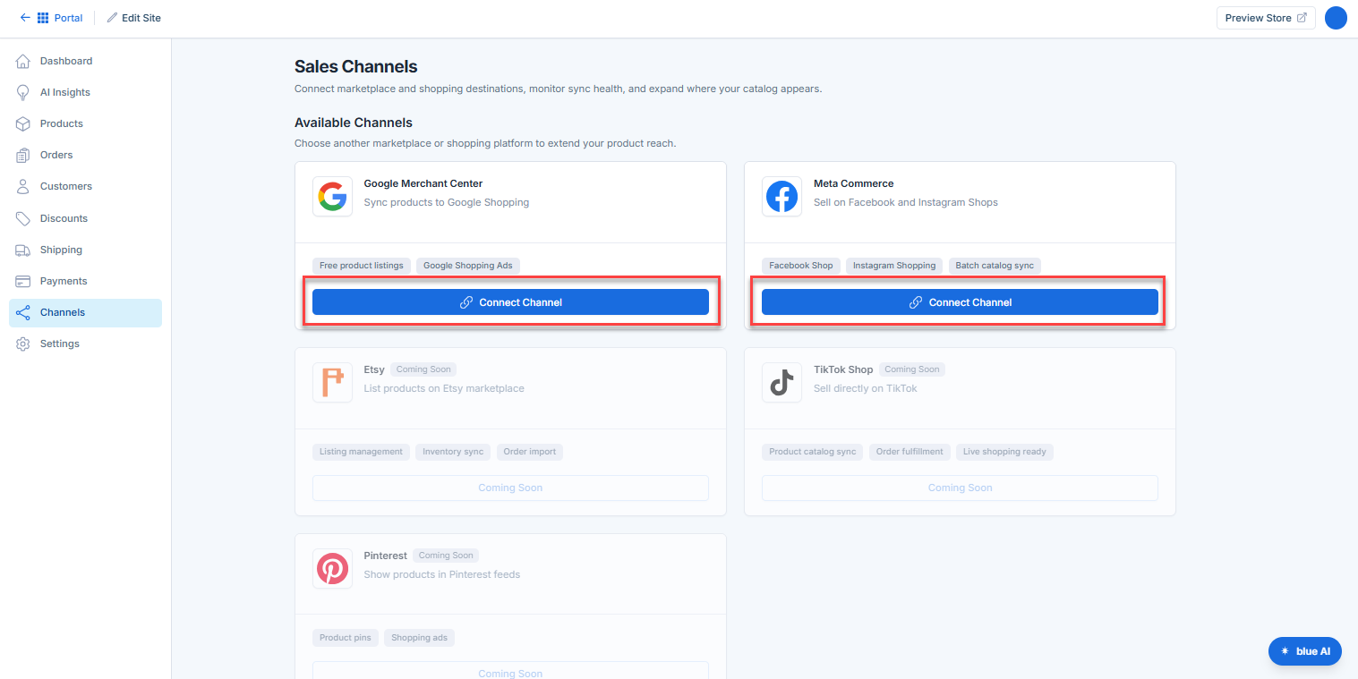Click the Channels share icon
Image resolution: width=1358 pixels, height=679 pixels.
pyautogui.click(x=23, y=312)
